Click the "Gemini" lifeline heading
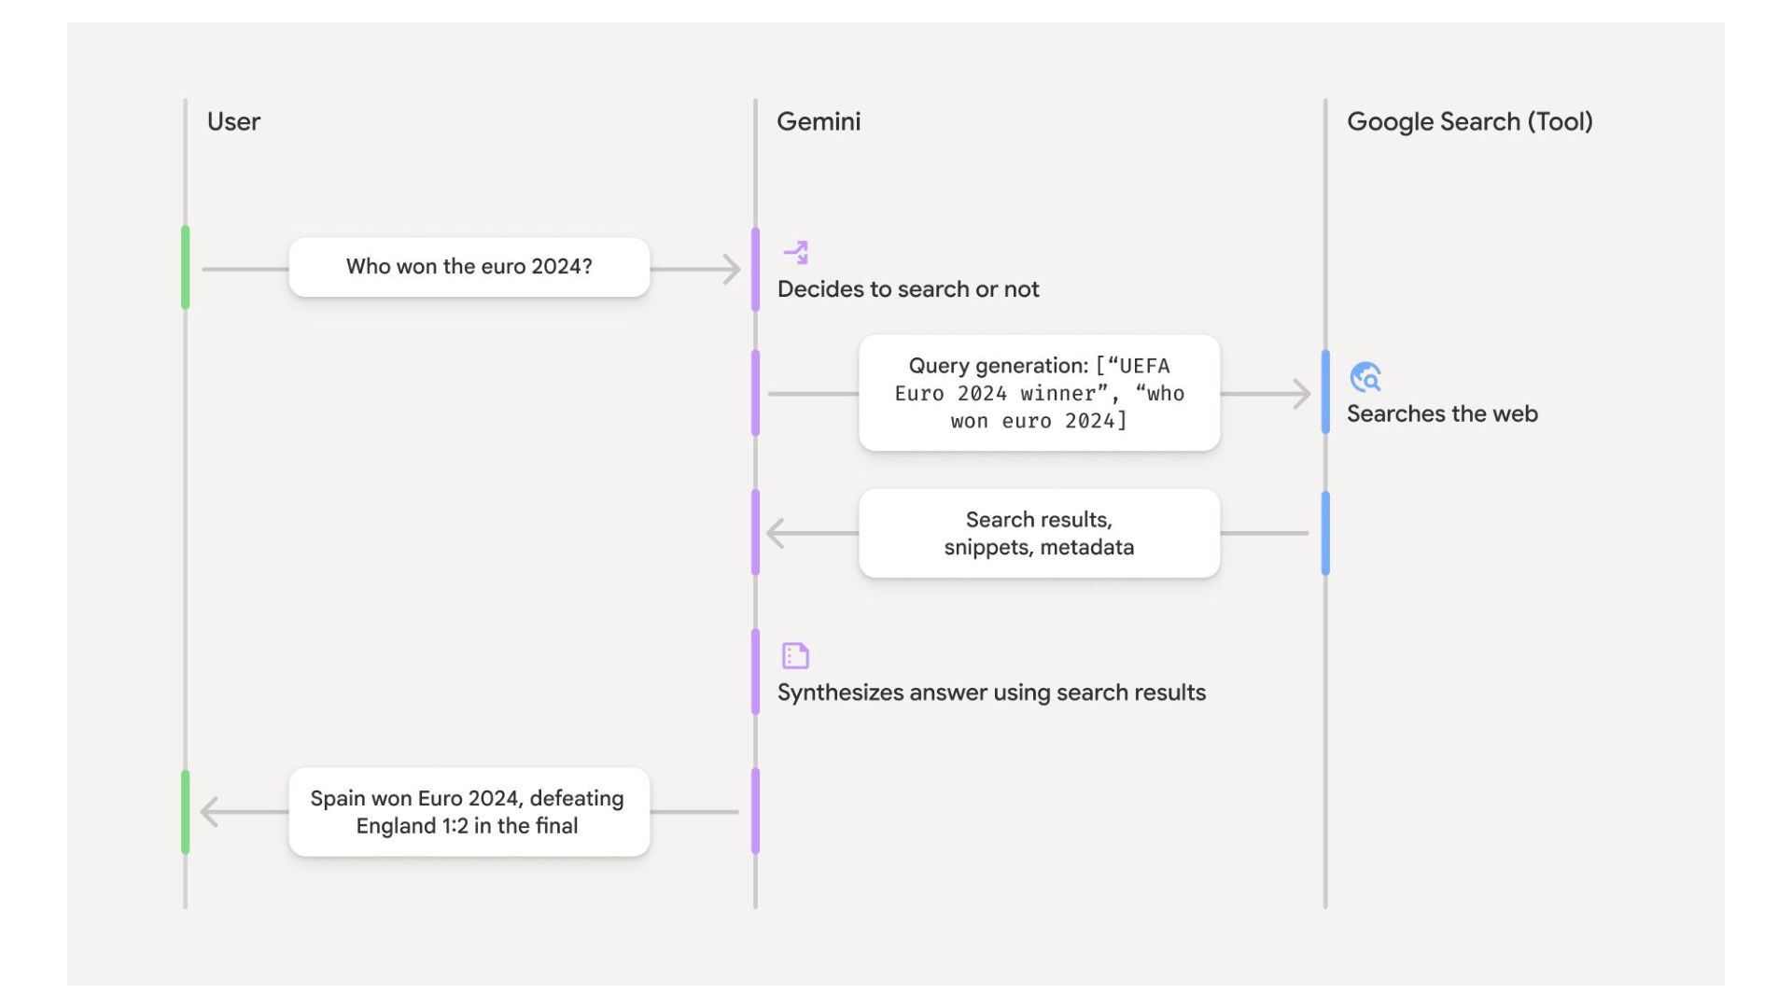Viewport: 1792px width, 1008px height. tap(819, 121)
